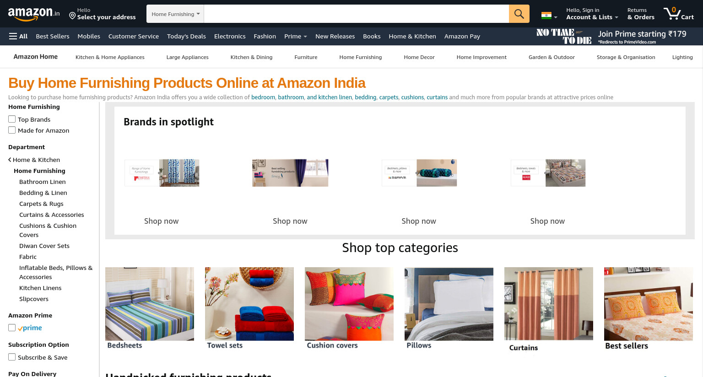Click the India flag language selector

(549, 16)
